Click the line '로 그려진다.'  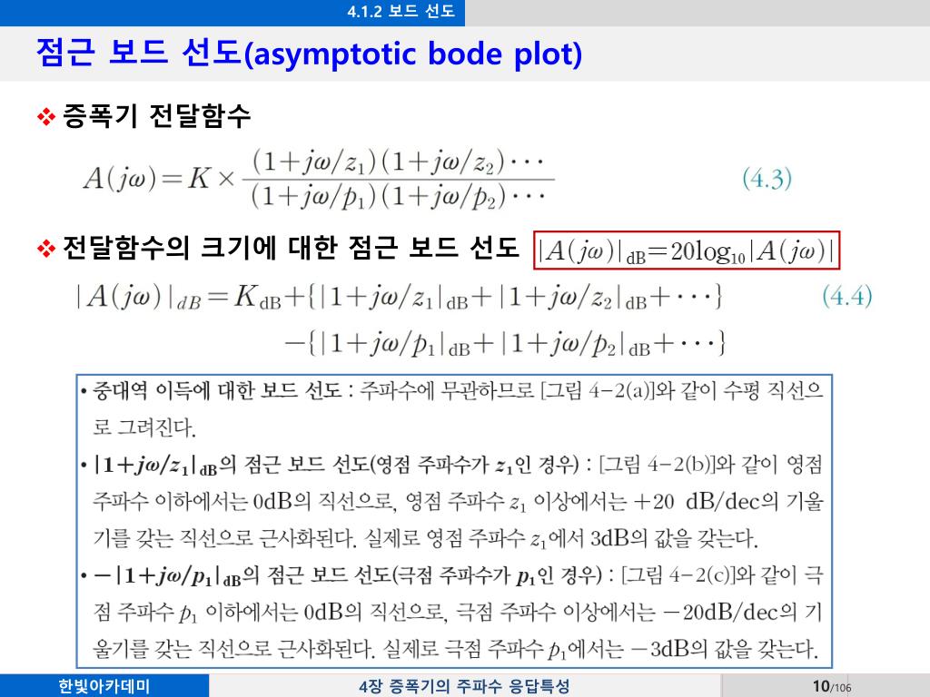coord(144,427)
